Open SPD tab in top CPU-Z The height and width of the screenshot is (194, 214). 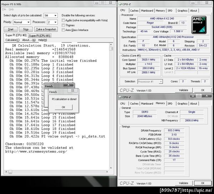(170, 10)
